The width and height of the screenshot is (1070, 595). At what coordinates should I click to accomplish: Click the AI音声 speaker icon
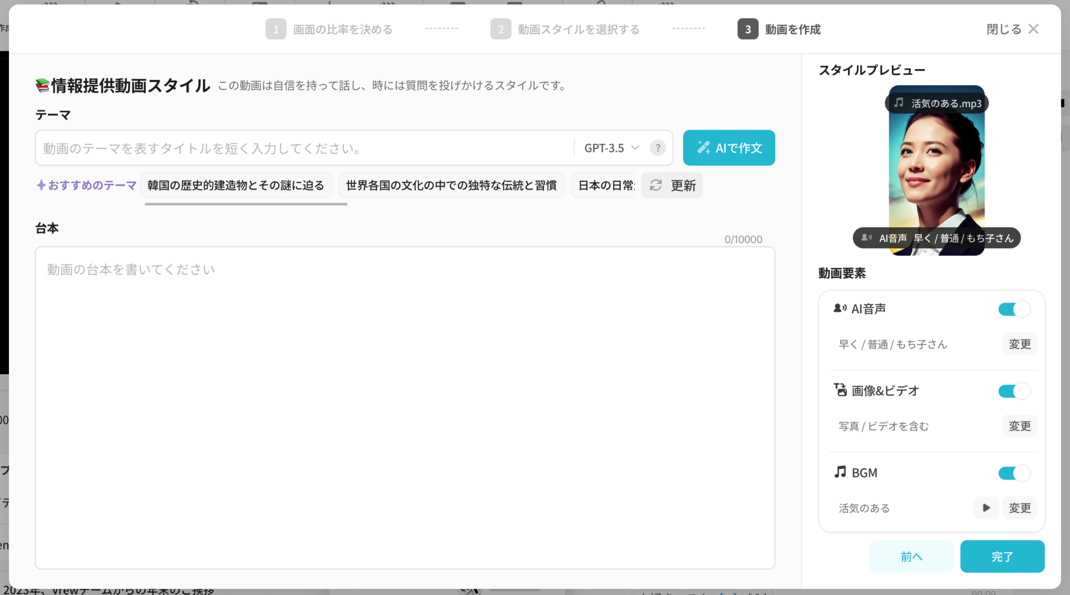[x=840, y=309]
